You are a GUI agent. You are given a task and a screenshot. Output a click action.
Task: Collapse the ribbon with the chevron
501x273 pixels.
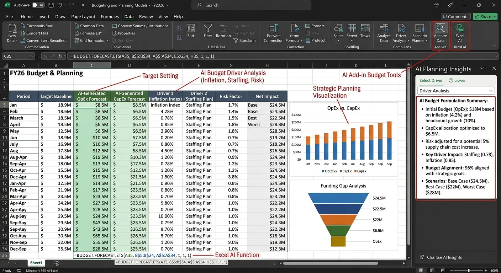point(494,47)
